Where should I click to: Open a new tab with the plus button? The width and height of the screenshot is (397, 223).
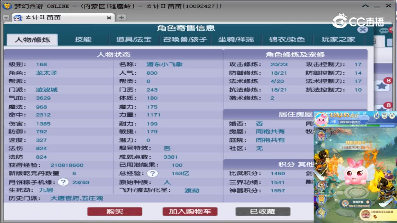[x=122, y=18]
